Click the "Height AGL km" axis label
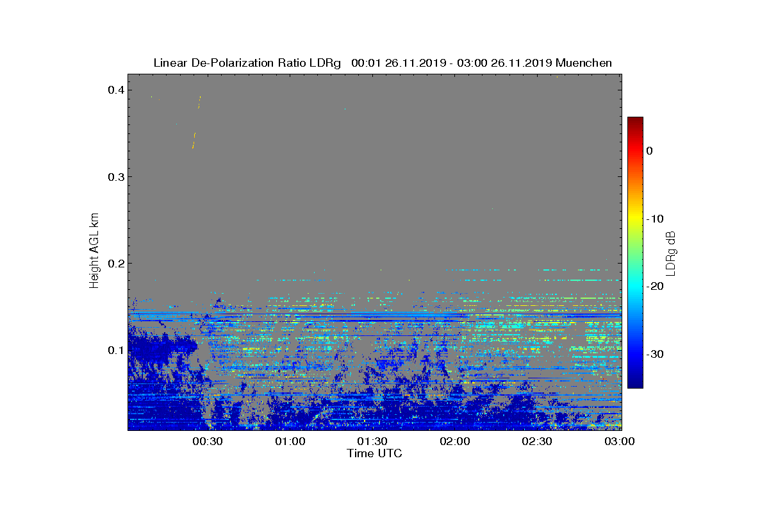 click(x=95, y=251)
